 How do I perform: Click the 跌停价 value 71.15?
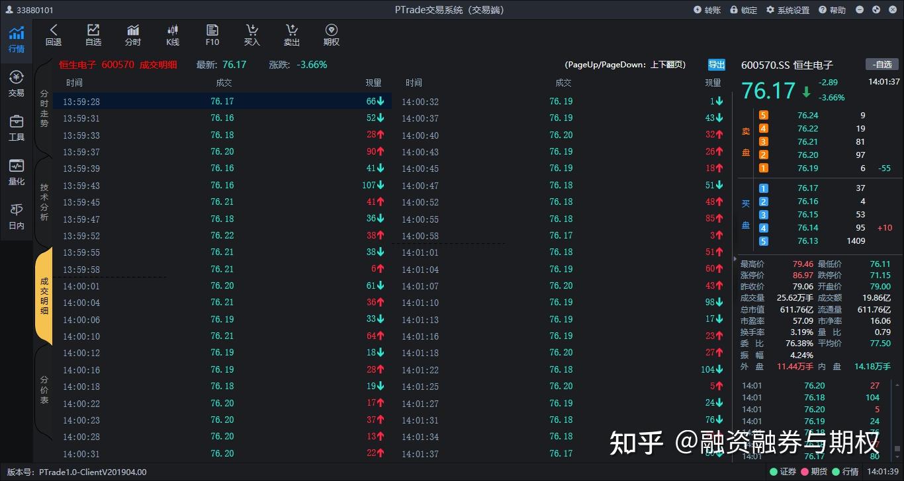coord(880,275)
